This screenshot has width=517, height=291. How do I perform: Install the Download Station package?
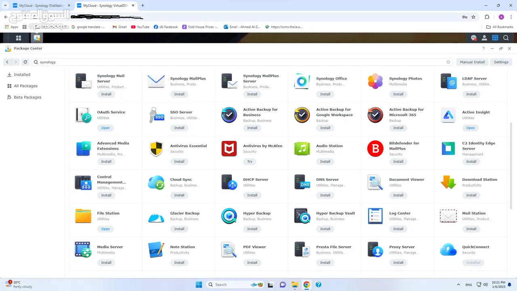(x=471, y=195)
